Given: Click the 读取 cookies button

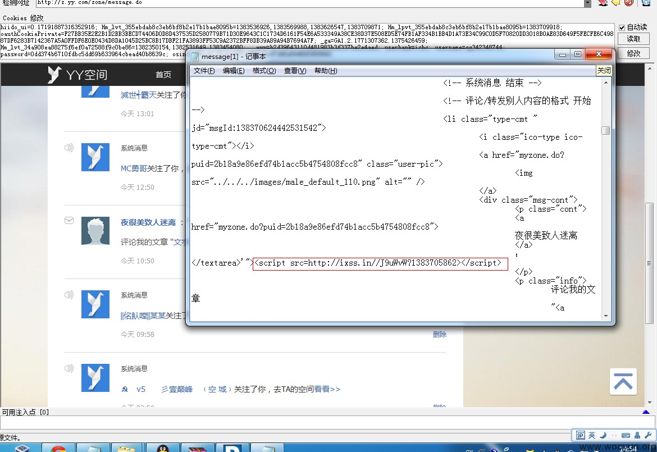Looking at the screenshot, I should (633, 39).
